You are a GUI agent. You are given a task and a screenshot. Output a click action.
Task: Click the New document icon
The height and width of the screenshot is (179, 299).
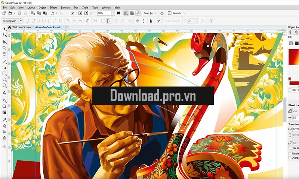coord(4,13)
